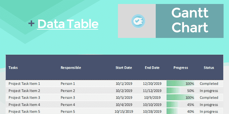Click the plus icon beside Data Table
Screen dimensions: 229x114
click(31, 23)
